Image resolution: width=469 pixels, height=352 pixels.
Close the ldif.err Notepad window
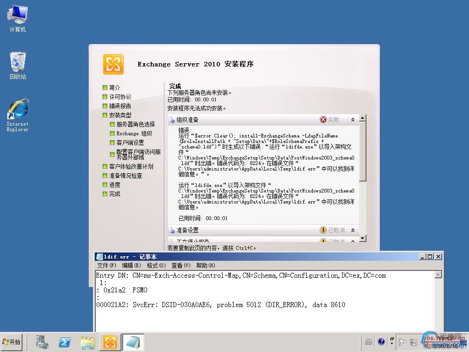[438, 257]
